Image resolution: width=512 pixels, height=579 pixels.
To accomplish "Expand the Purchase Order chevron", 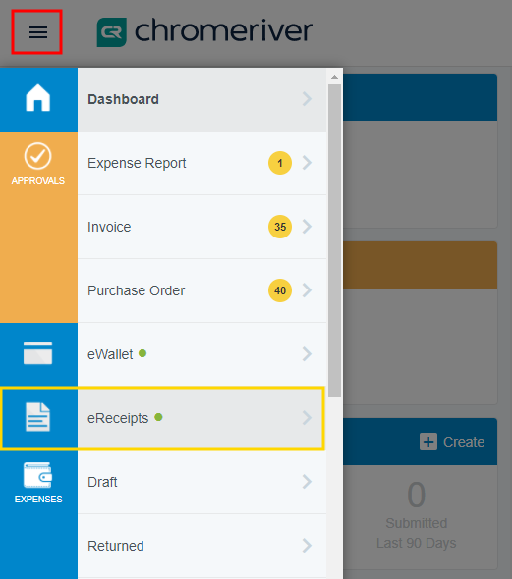I will click(x=307, y=290).
